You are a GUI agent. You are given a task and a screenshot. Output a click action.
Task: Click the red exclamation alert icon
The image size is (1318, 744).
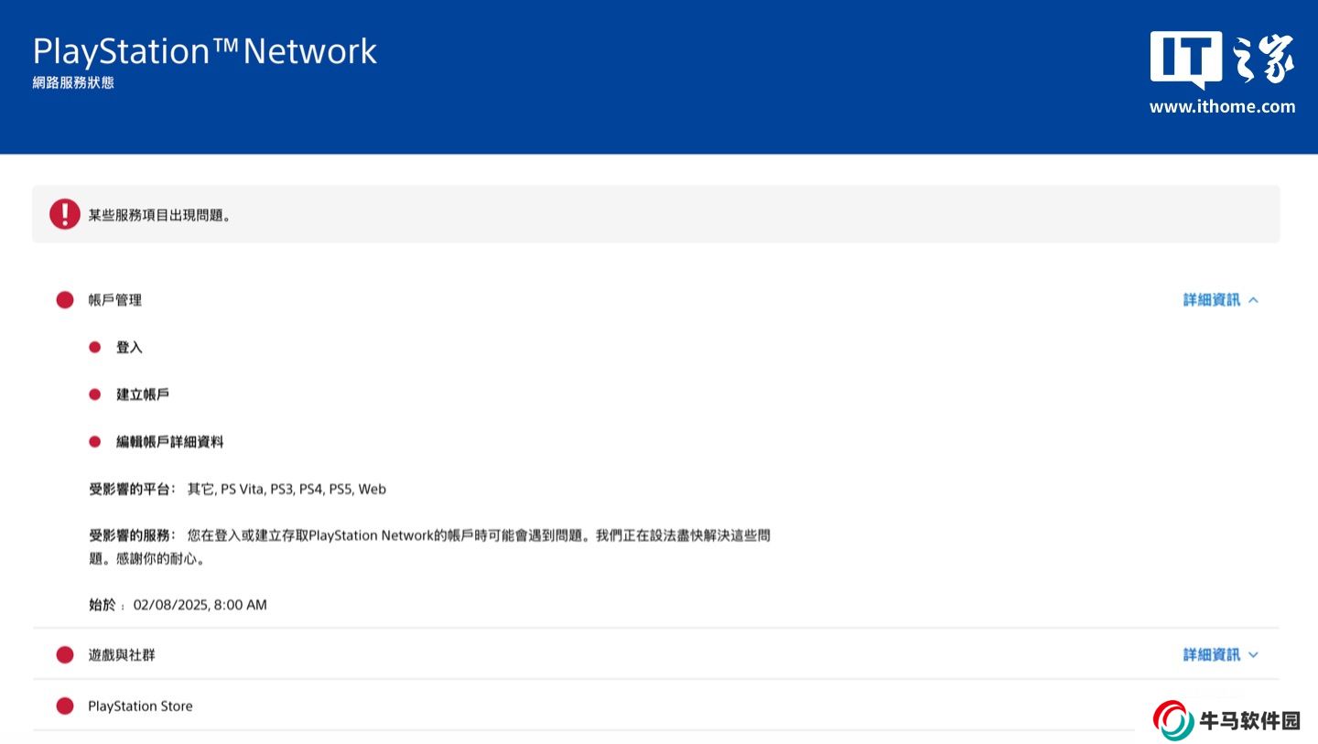click(x=65, y=215)
